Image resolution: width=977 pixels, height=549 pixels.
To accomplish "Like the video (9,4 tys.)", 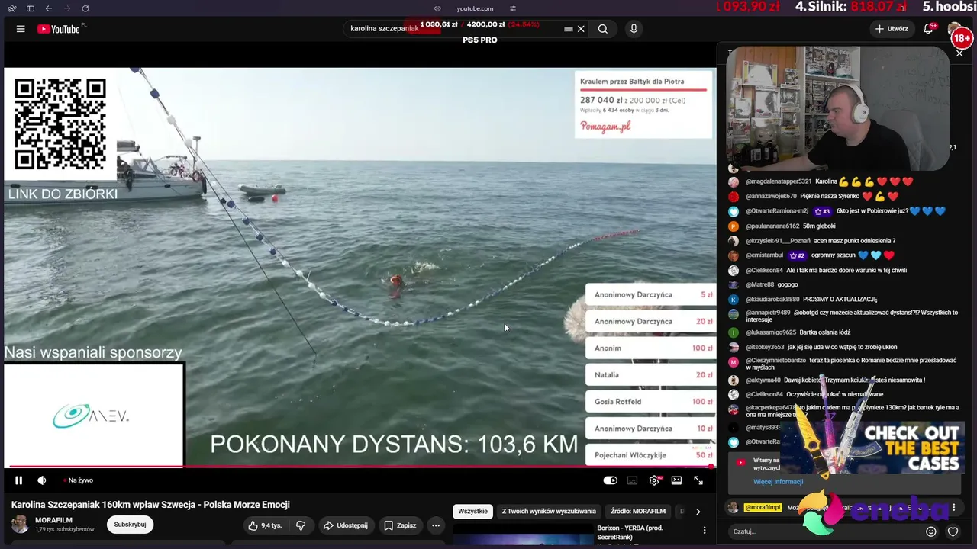I will click(265, 525).
